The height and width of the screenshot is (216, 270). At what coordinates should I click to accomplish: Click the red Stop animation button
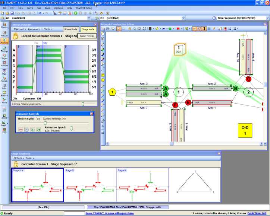point(21,130)
